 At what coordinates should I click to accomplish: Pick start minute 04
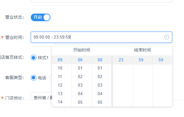click(x=82, y=94)
